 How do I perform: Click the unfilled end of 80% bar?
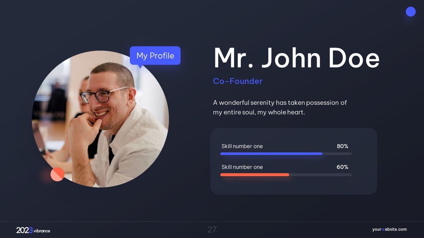337,154
